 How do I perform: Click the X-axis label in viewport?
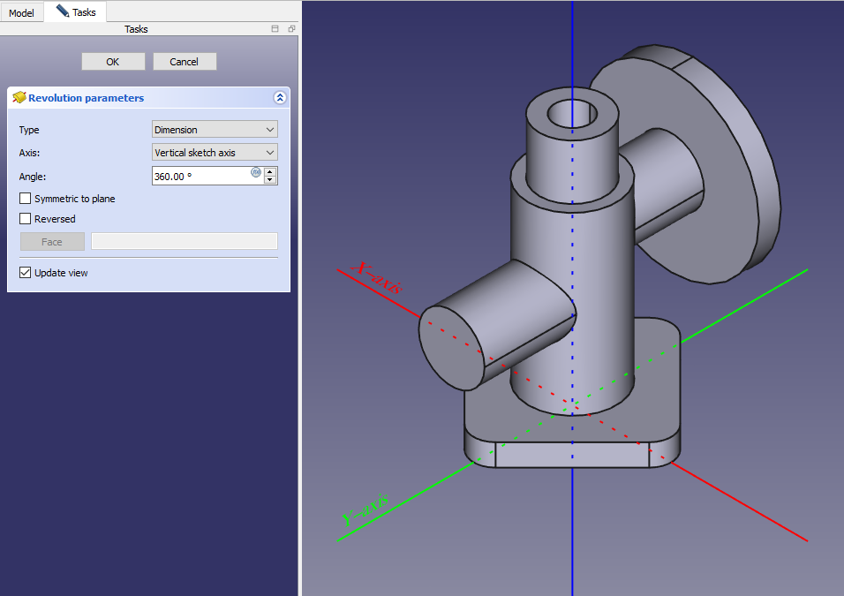377,278
